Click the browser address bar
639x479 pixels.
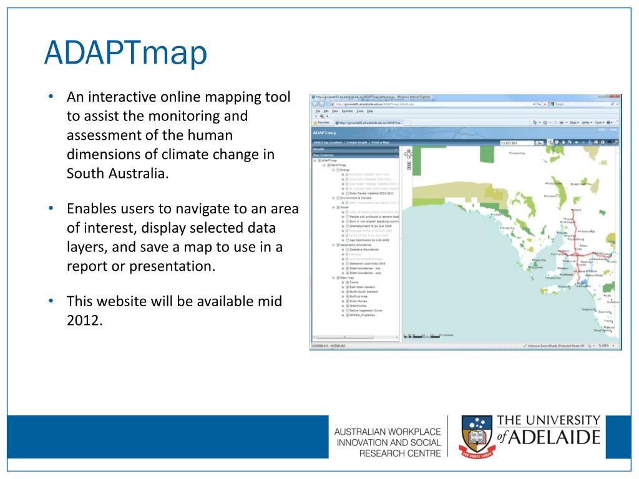(x=432, y=104)
